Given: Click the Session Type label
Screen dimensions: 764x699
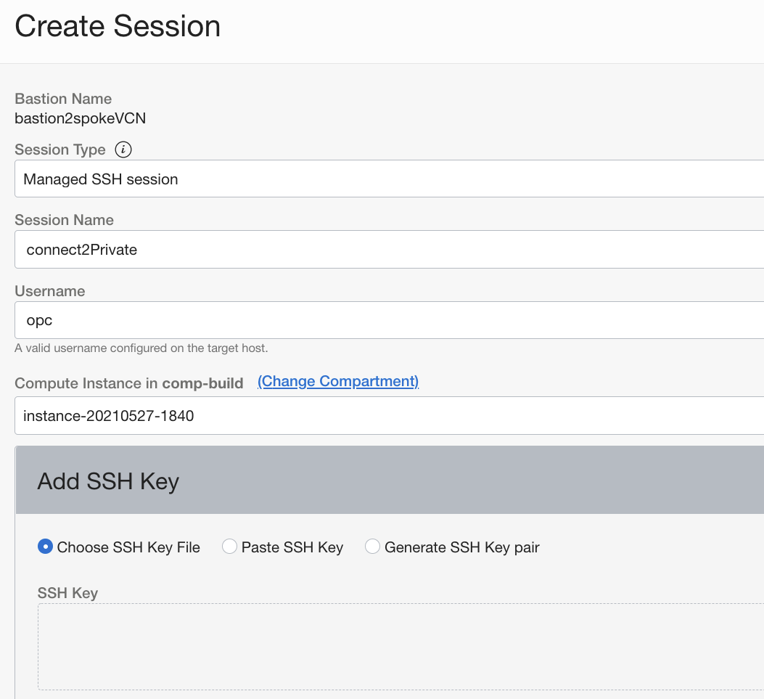Looking at the screenshot, I should 60,150.
